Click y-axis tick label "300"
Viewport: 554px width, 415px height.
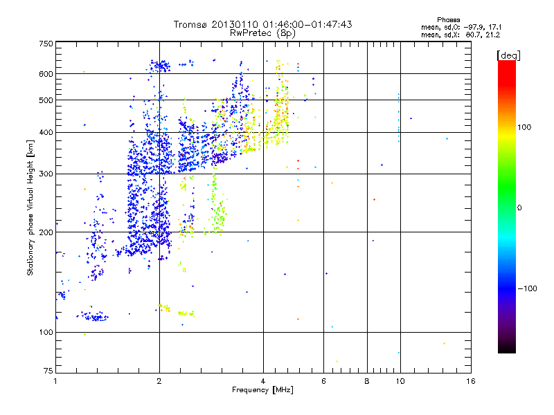pyautogui.click(x=46, y=174)
